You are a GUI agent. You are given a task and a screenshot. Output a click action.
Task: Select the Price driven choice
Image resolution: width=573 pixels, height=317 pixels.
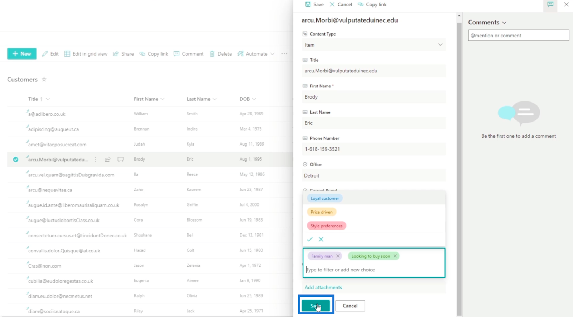coord(322,212)
